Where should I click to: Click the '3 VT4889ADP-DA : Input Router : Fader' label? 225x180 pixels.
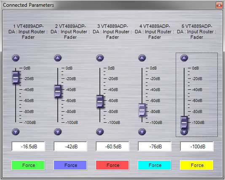(x=112, y=32)
